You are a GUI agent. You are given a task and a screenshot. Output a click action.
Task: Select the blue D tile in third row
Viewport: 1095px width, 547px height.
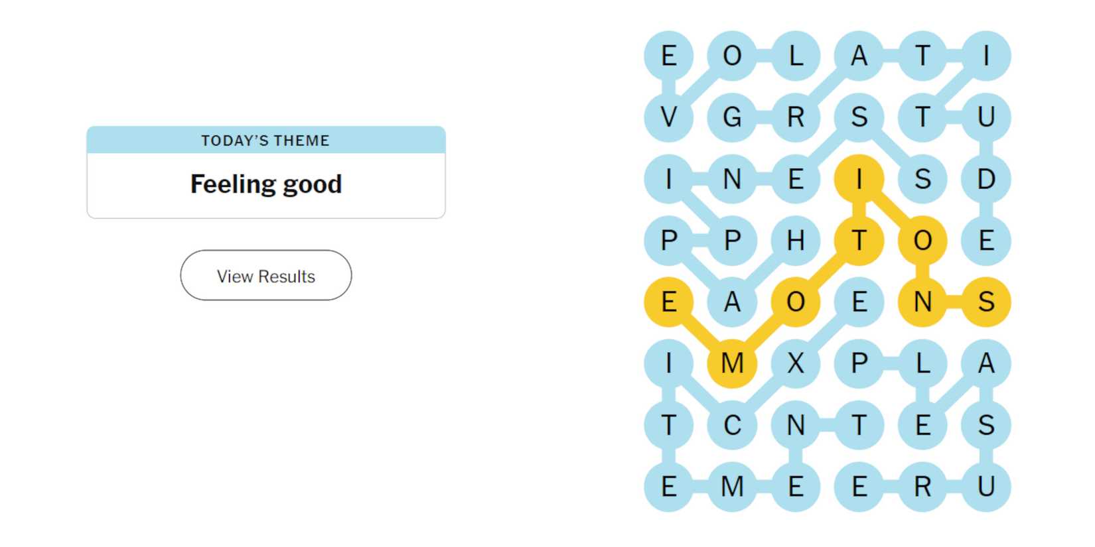pos(986,178)
